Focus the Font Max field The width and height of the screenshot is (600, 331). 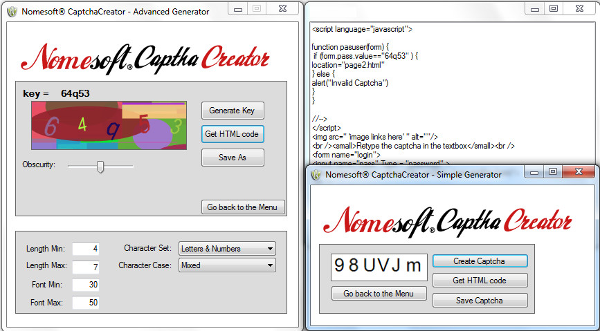coord(86,303)
